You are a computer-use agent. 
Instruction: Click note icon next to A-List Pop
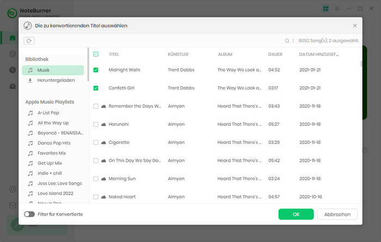point(30,113)
